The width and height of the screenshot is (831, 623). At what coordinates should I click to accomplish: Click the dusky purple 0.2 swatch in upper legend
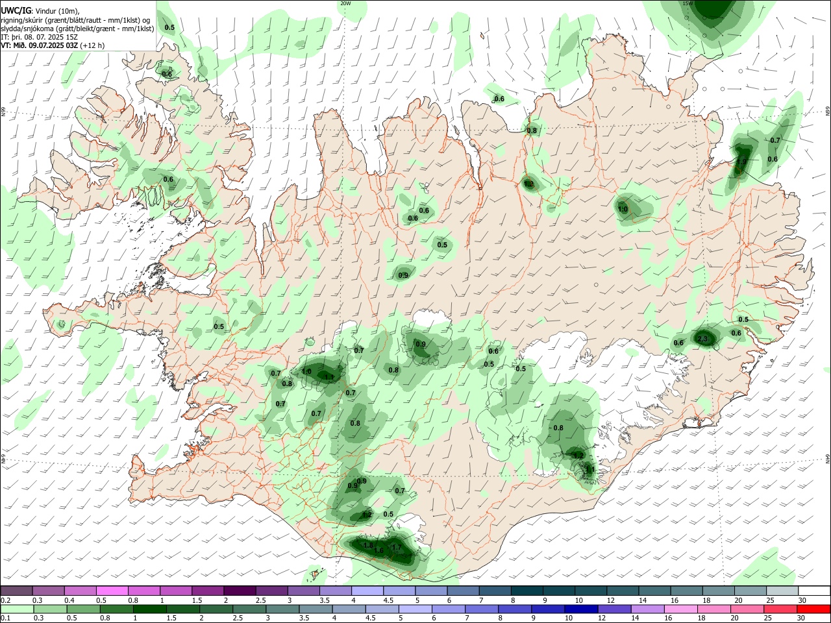[16, 591]
